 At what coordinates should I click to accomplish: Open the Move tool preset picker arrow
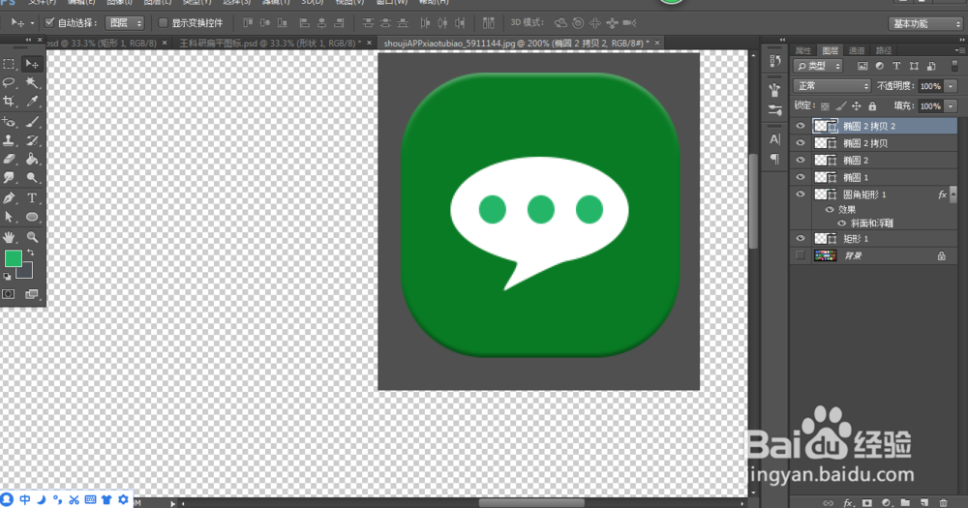tap(32, 23)
